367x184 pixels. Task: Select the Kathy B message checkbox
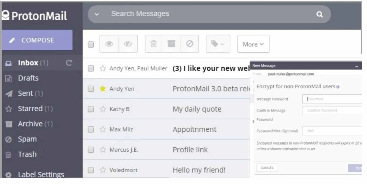coord(91,109)
